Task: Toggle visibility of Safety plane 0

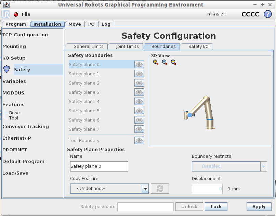Action: [x=139, y=64]
